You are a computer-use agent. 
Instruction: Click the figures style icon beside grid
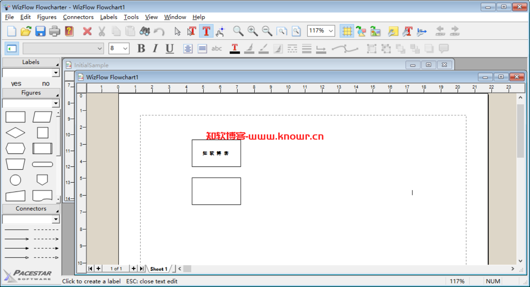coord(361,31)
